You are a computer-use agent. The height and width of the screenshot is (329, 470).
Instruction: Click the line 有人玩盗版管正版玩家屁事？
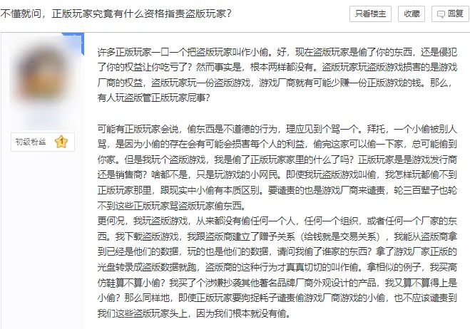tap(153, 98)
